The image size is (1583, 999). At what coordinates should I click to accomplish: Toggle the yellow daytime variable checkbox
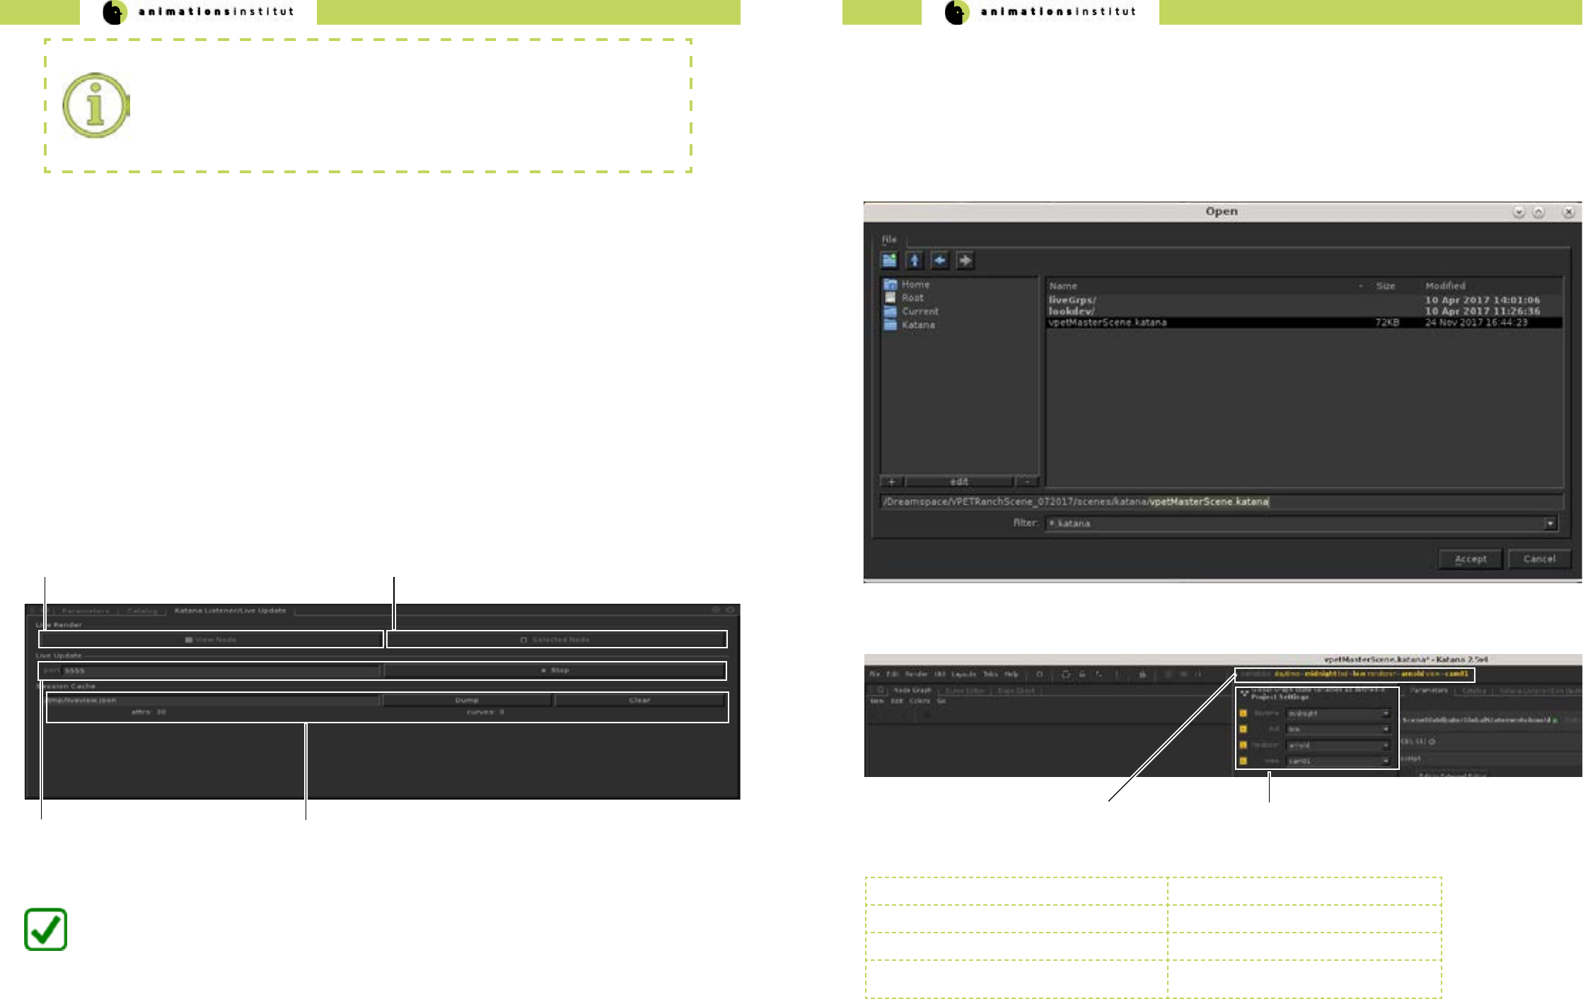(x=1243, y=713)
